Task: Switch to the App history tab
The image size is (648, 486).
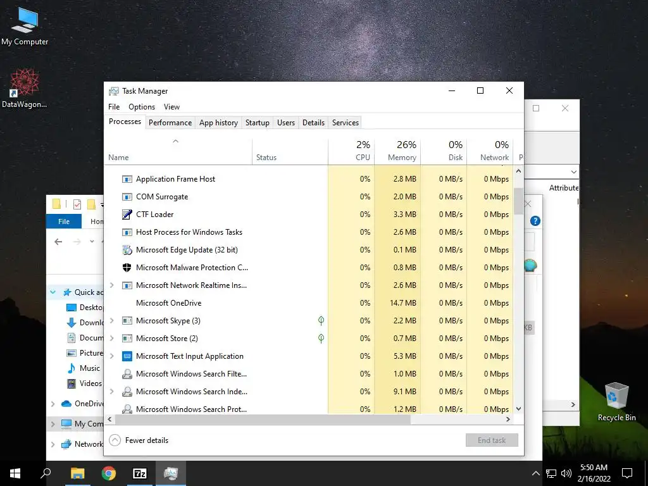Action: coord(218,123)
